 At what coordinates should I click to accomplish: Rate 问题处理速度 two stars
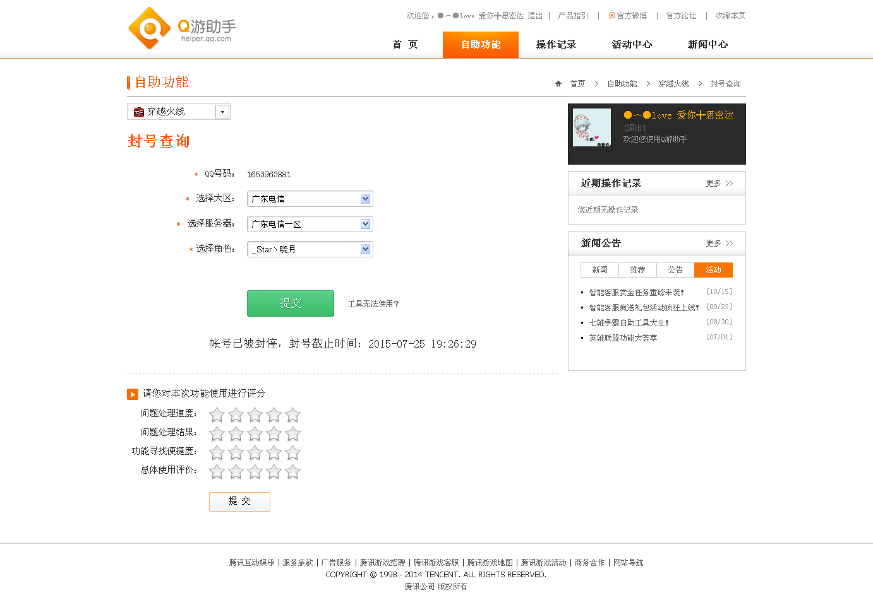[236, 414]
